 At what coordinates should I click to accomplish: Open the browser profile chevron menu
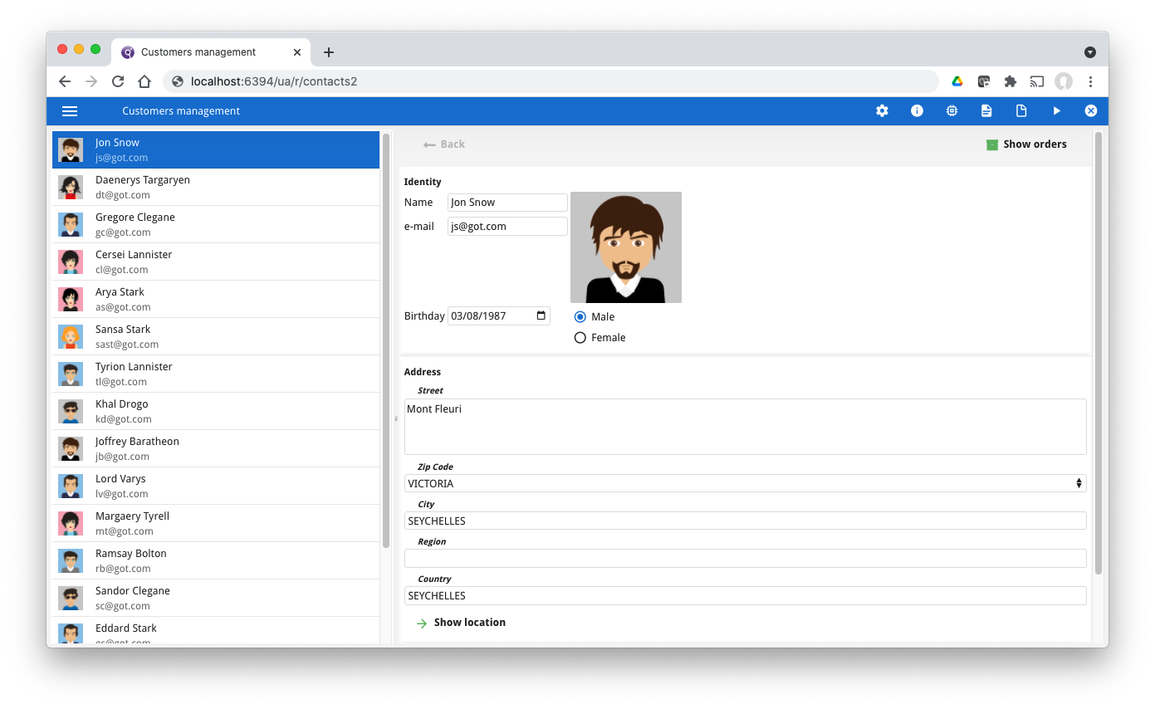coord(1090,51)
